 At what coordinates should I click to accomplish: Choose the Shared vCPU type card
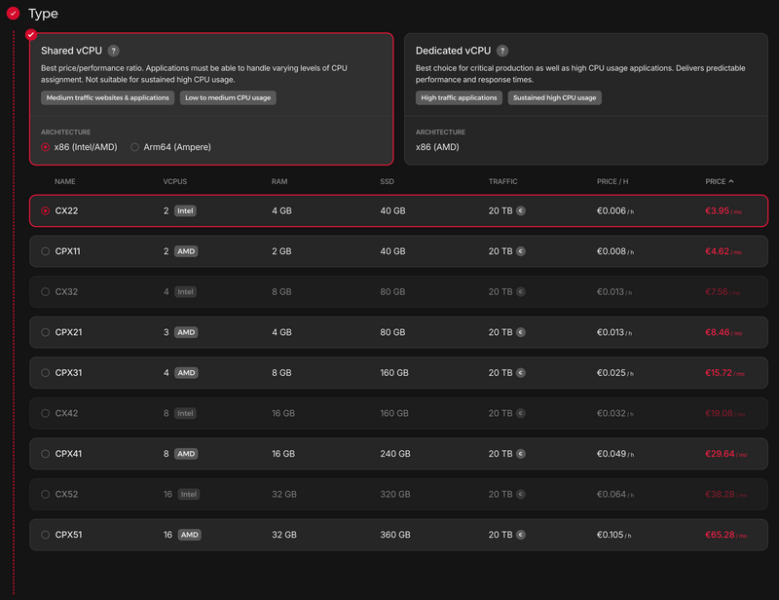[211, 99]
